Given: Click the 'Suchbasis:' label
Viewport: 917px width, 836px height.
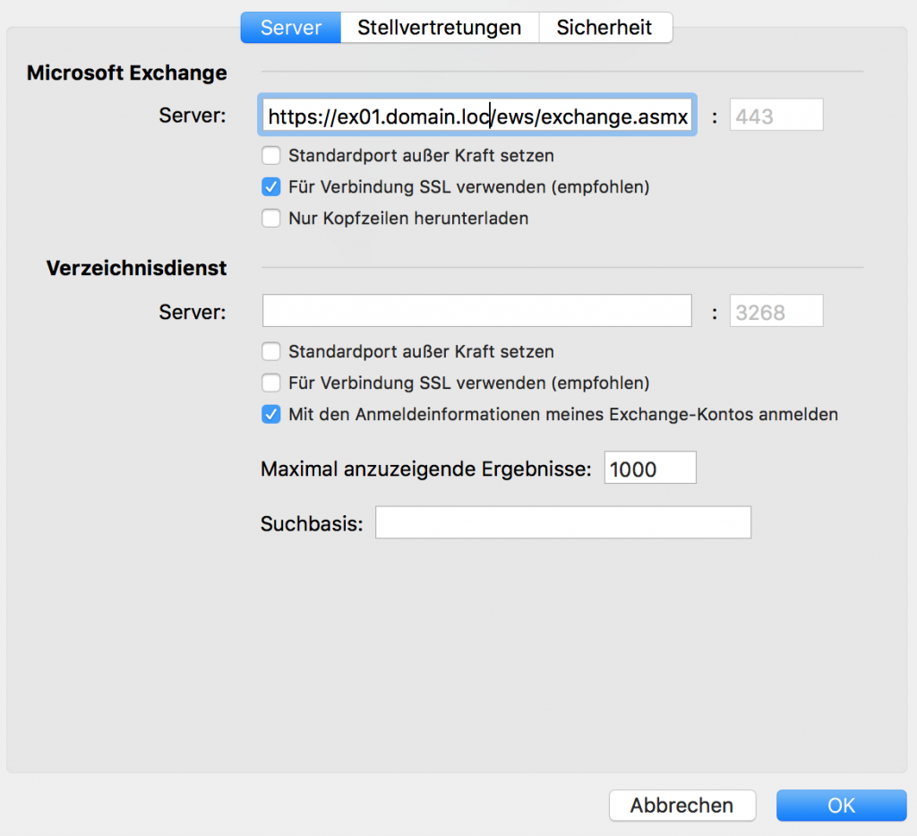Looking at the screenshot, I should pyautogui.click(x=312, y=524).
